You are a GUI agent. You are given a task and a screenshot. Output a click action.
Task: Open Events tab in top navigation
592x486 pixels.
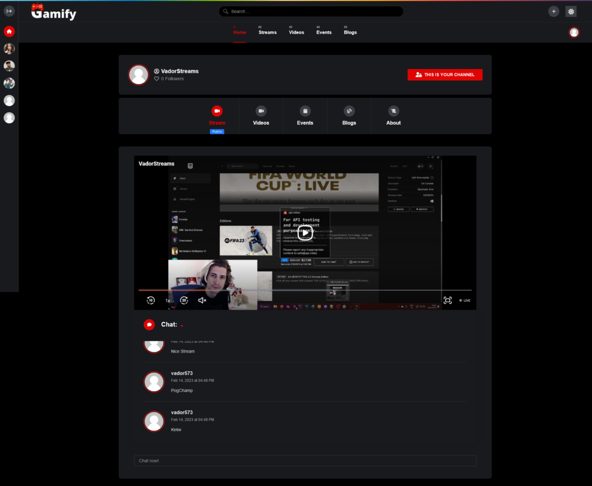324,32
